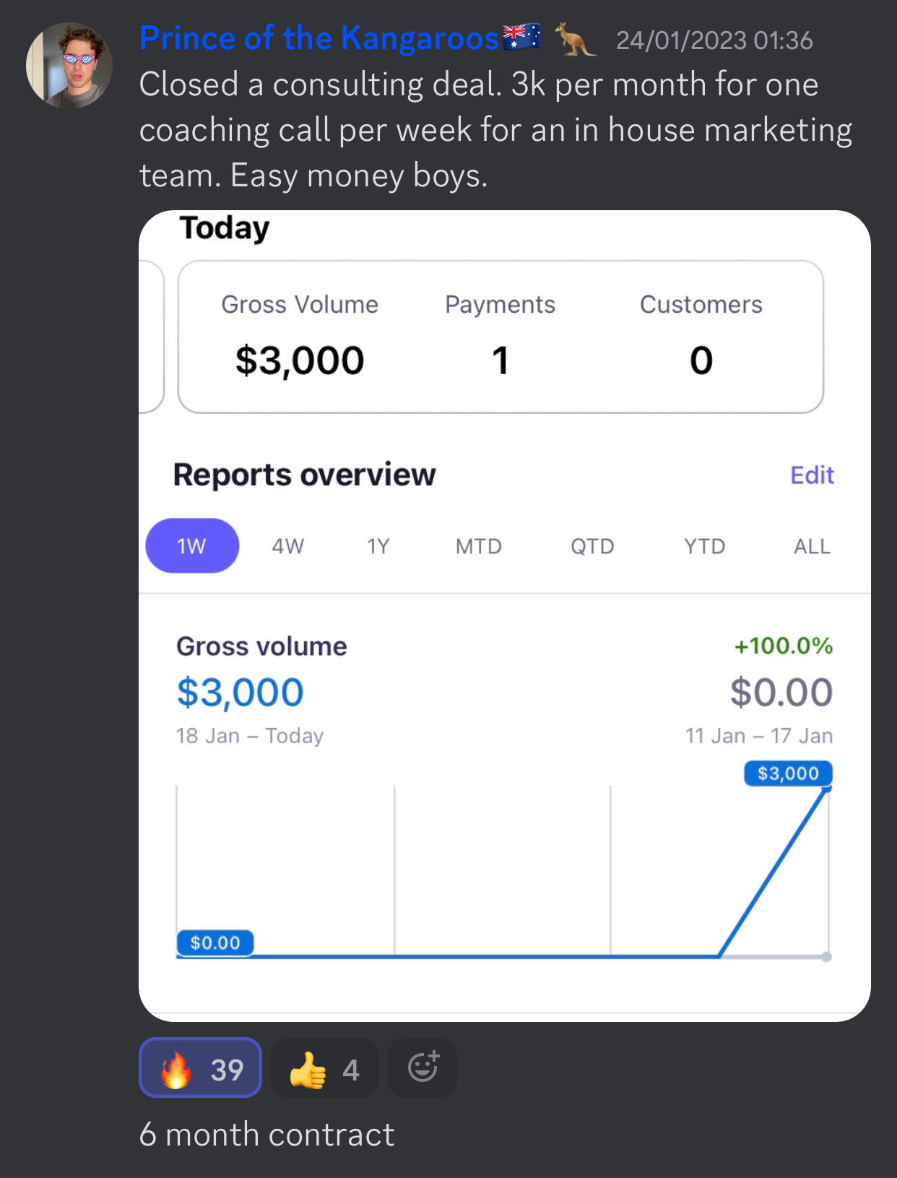
Task: Toggle the thumbs up reaction
Action: click(x=324, y=1069)
